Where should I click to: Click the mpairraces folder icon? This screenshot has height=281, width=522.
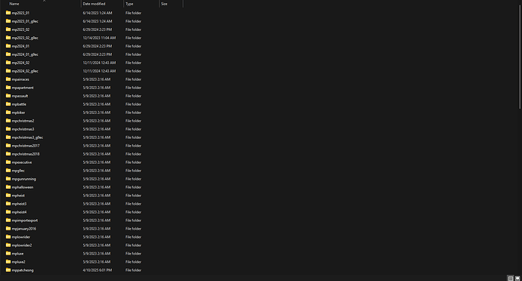click(x=8, y=79)
